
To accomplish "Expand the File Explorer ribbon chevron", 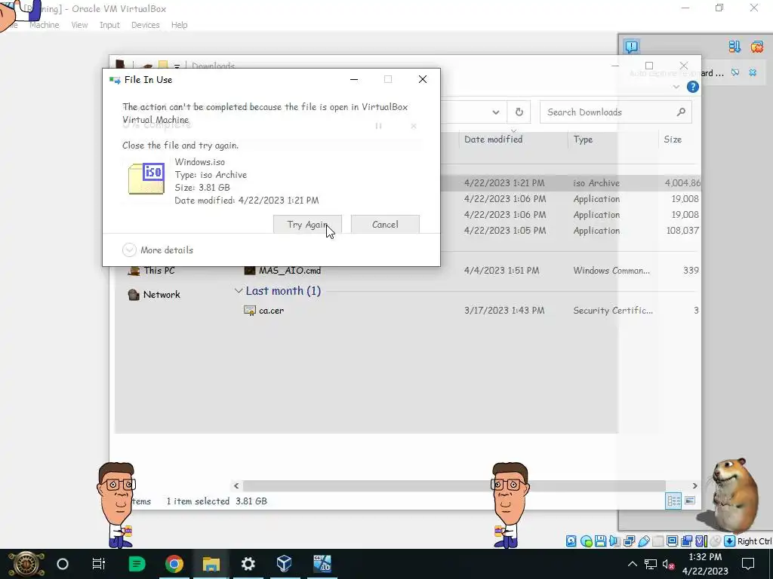I will 676,87.
